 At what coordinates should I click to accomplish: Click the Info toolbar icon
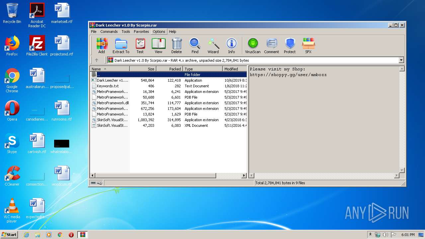pos(231,45)
